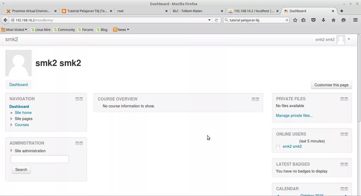
Task: Open a new tab with plus icon
Action: (342, 11)
